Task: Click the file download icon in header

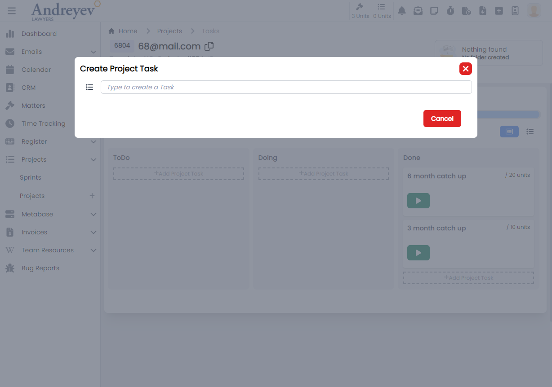Action: (x=483, y=11)
